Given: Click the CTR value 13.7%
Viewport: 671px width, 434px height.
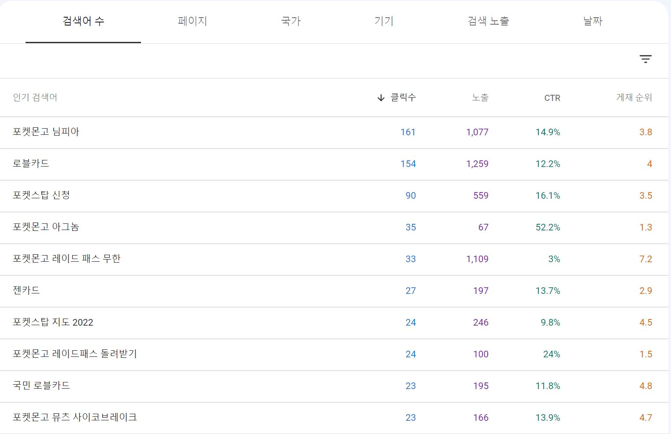Looking at the screenshot, I should click(548, 291).
